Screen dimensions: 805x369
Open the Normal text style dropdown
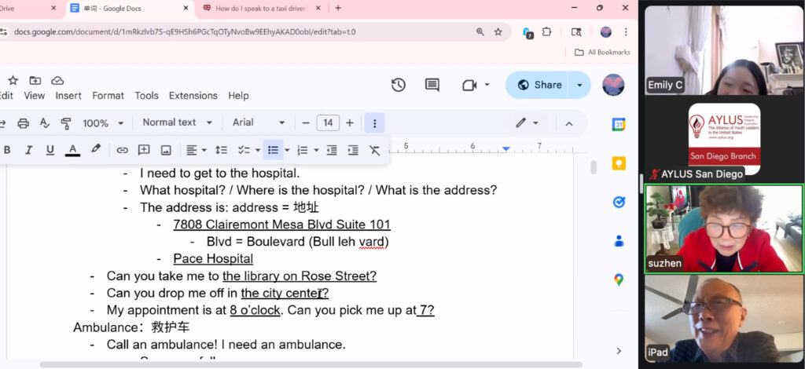[x=177, y=122]
